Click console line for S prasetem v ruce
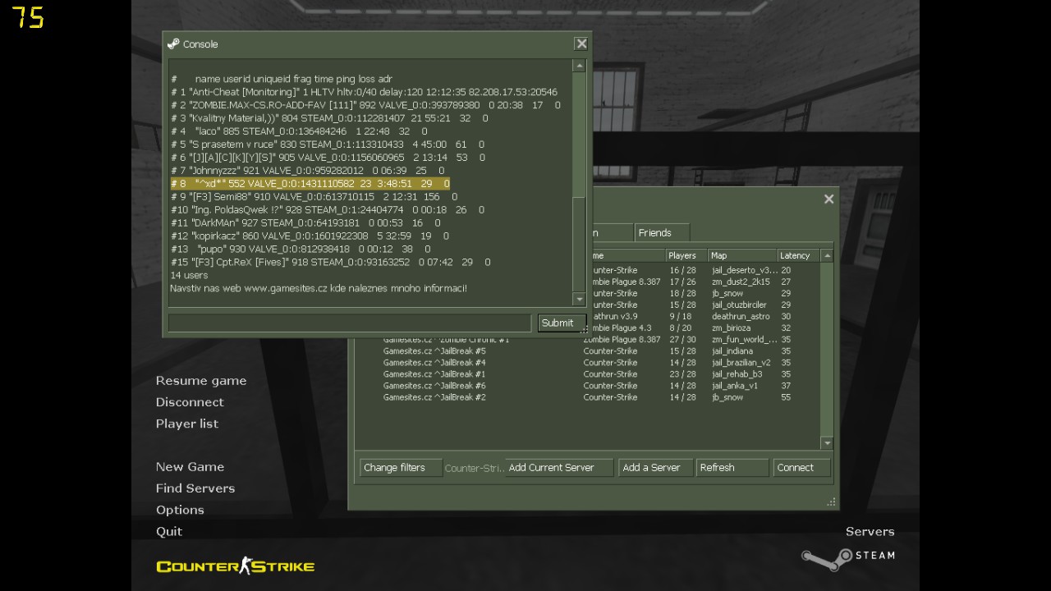The image size is (1051, 591). (328, 144)
